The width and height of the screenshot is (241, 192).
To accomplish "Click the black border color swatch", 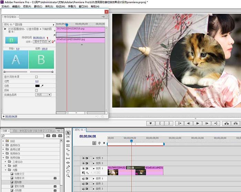I will (37, 86).
